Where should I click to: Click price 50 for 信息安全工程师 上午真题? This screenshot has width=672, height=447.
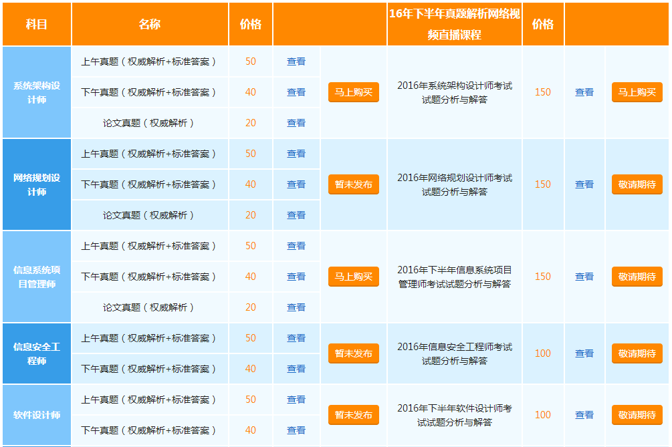(251, 338)
